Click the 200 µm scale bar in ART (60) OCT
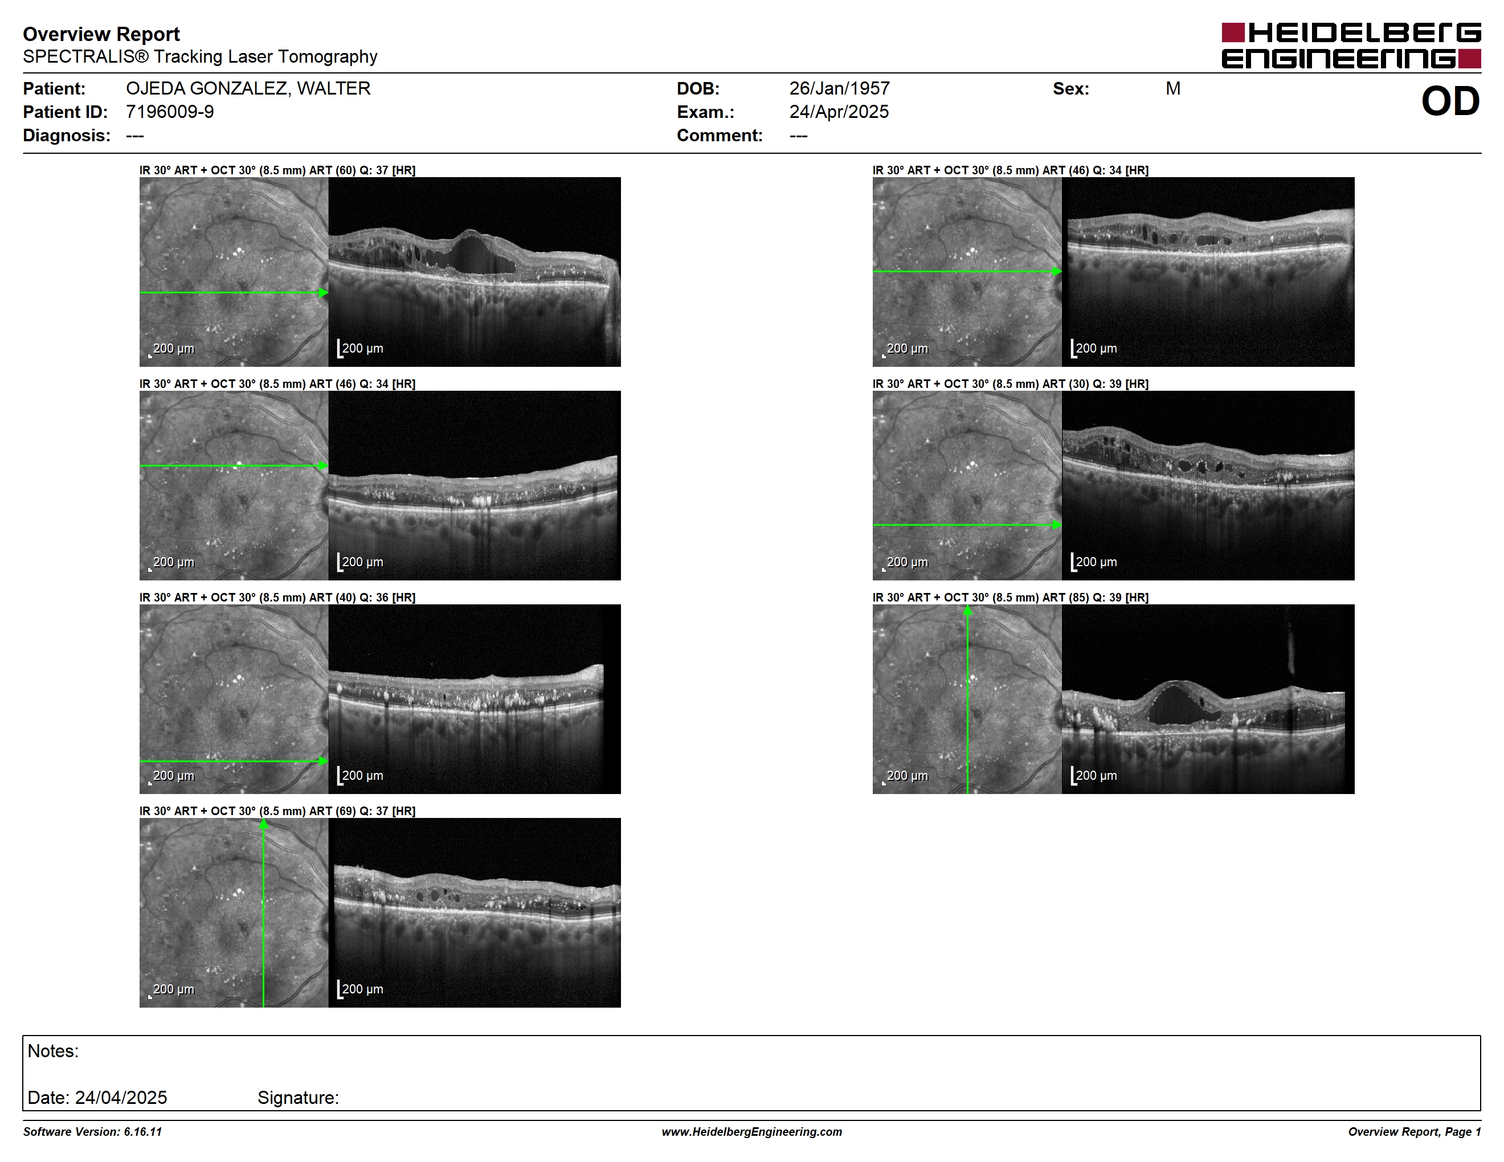 (x=360, y=349)
